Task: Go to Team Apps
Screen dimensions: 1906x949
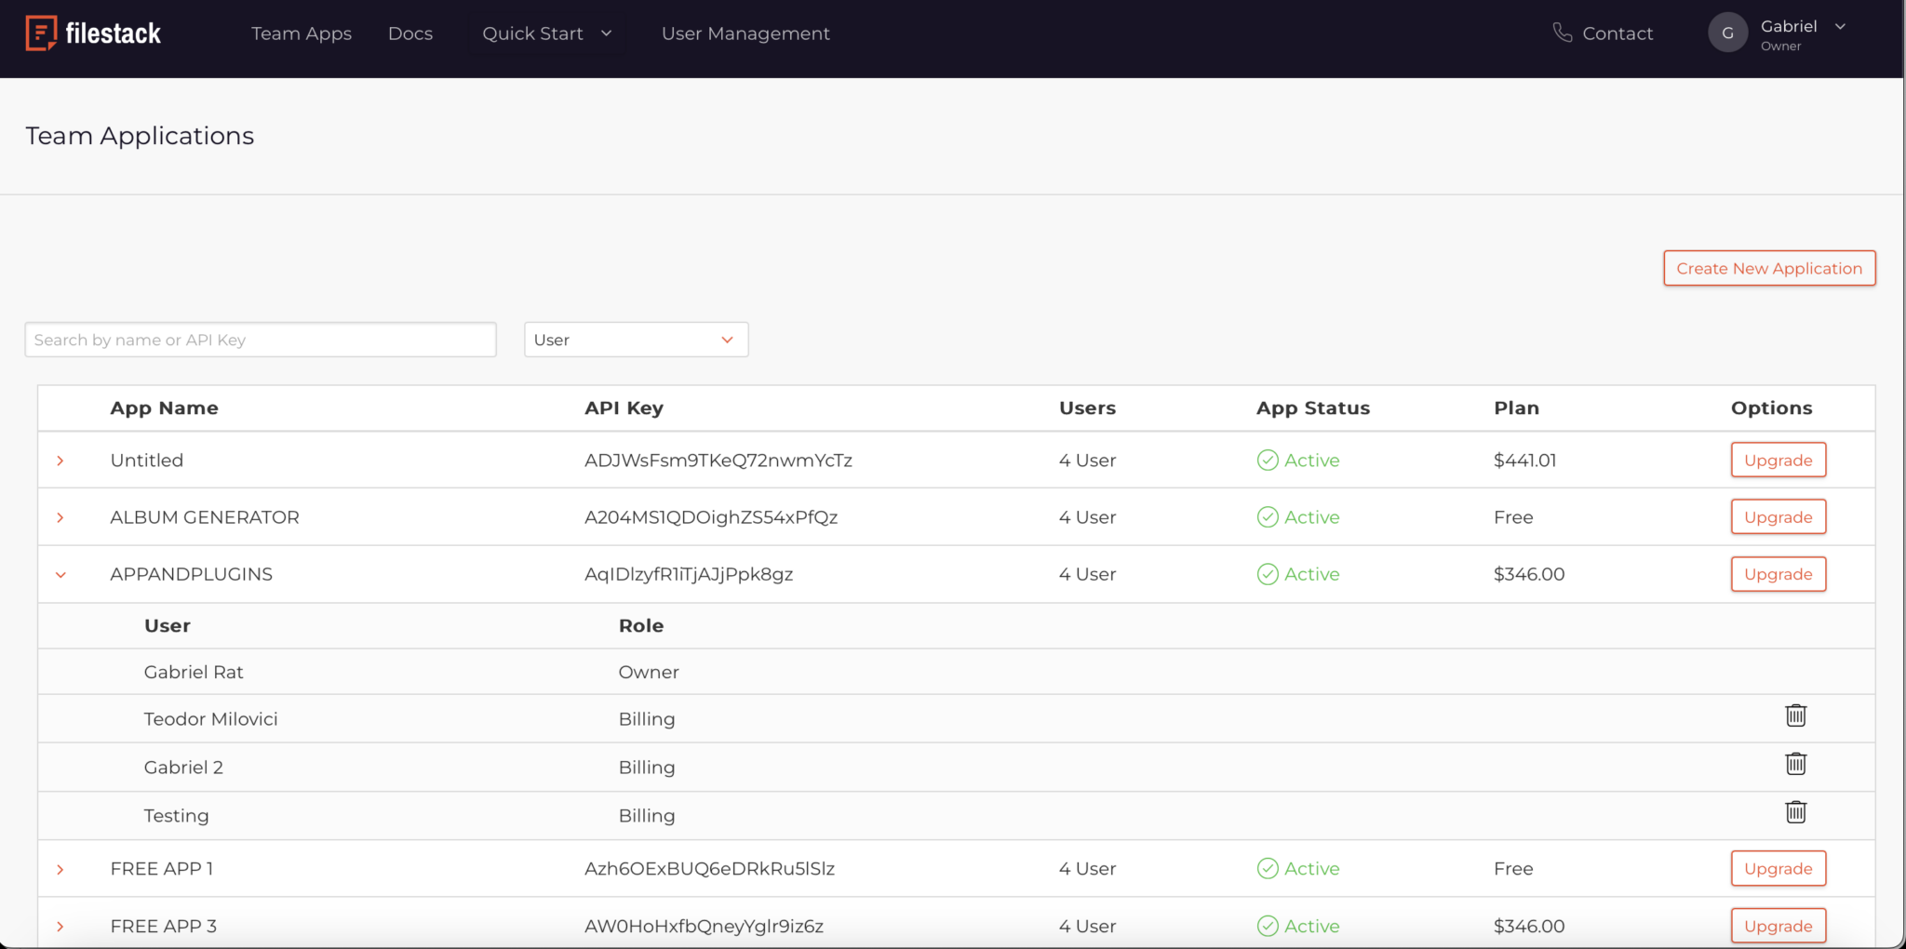Action: (x=301, y=33)
